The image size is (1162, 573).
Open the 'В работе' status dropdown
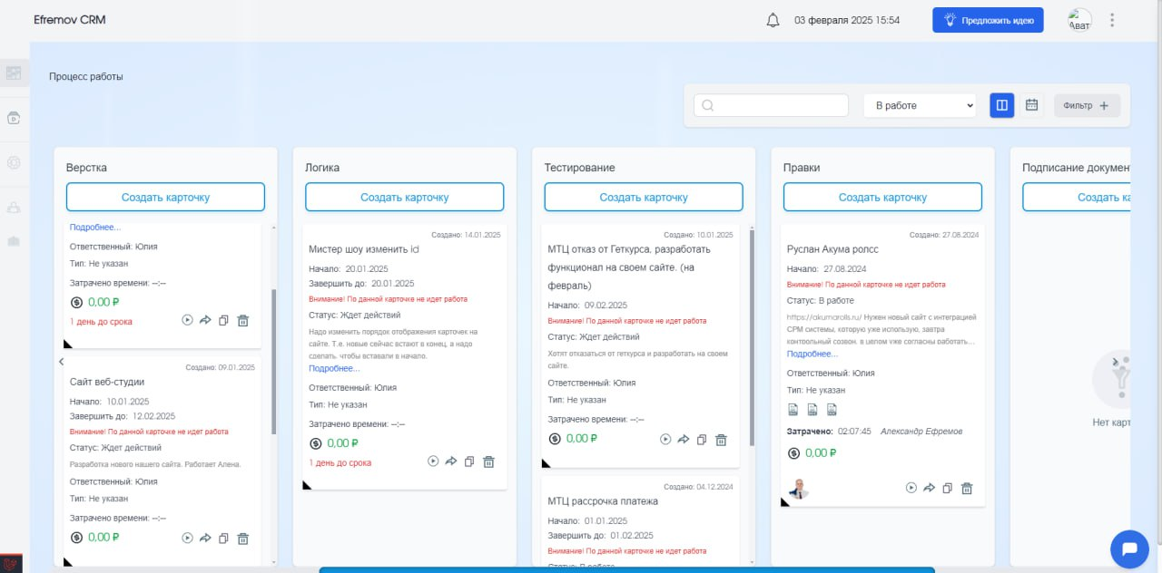click(x=920, y=105)
